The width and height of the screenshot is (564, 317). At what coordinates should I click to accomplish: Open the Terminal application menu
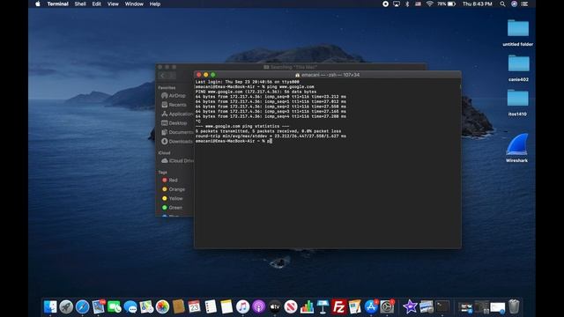pyautogui.click(x=57, y=4)
